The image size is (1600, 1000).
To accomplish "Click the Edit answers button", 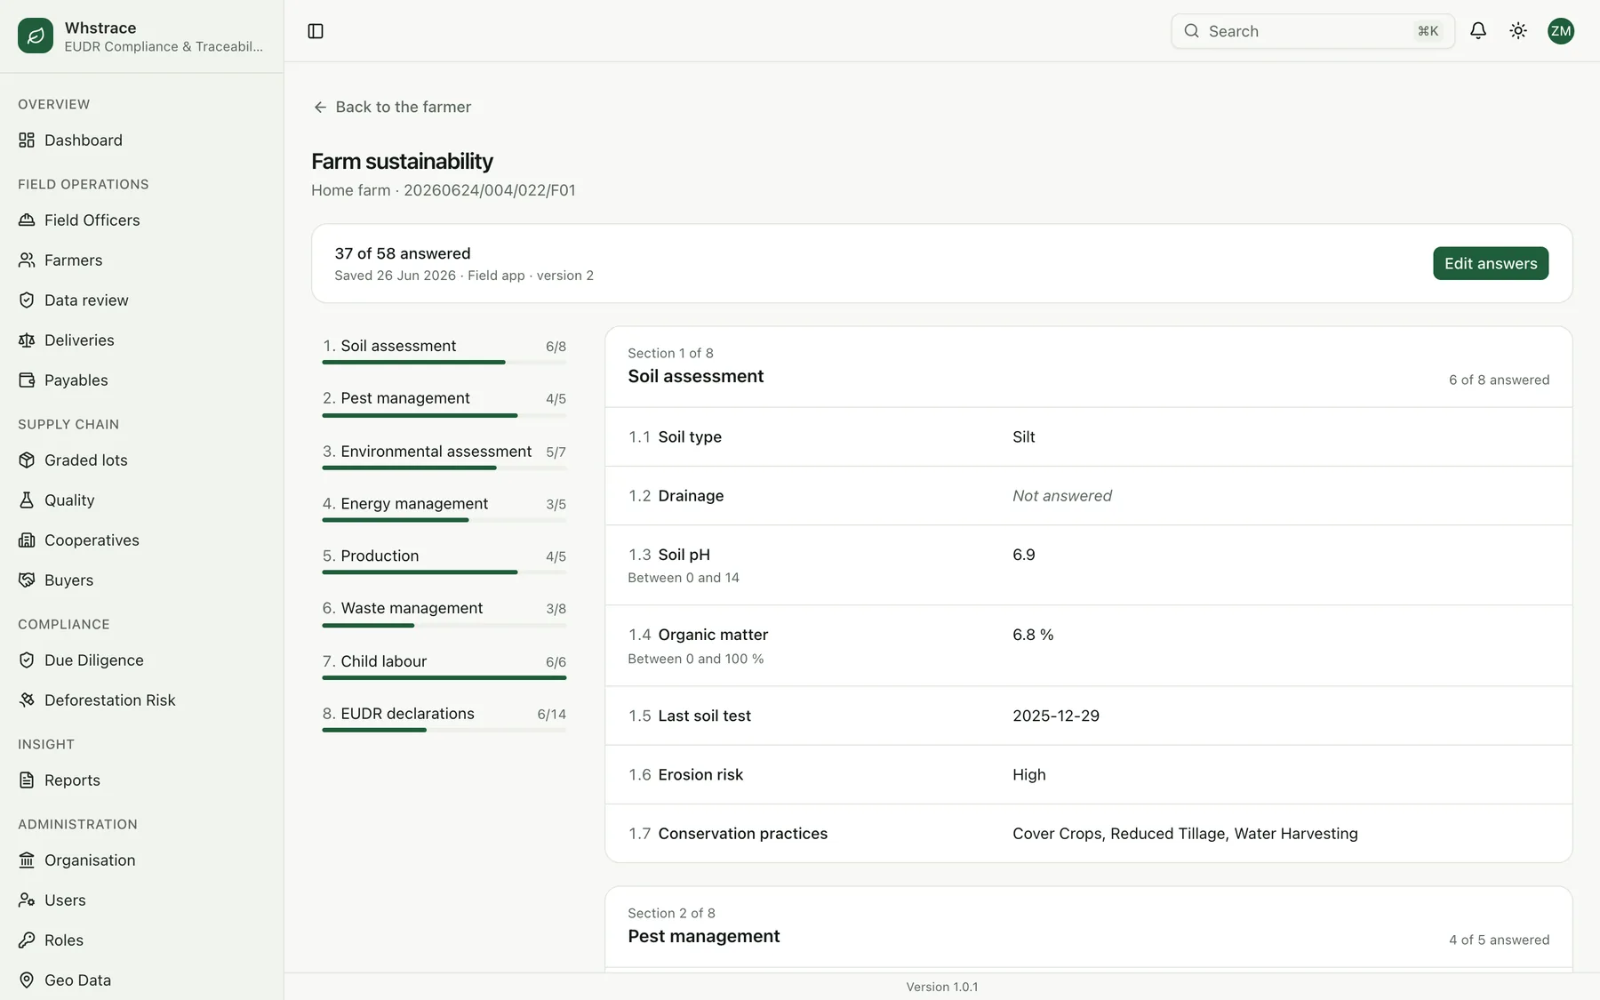I will [1491, 263].
